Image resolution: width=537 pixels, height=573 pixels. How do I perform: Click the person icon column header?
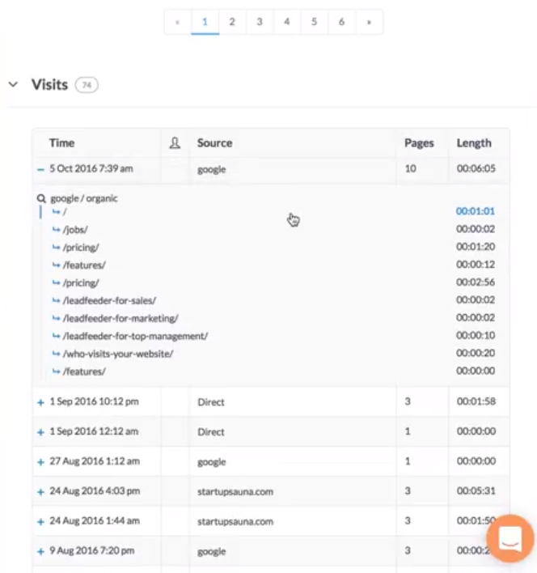[175, 143]
